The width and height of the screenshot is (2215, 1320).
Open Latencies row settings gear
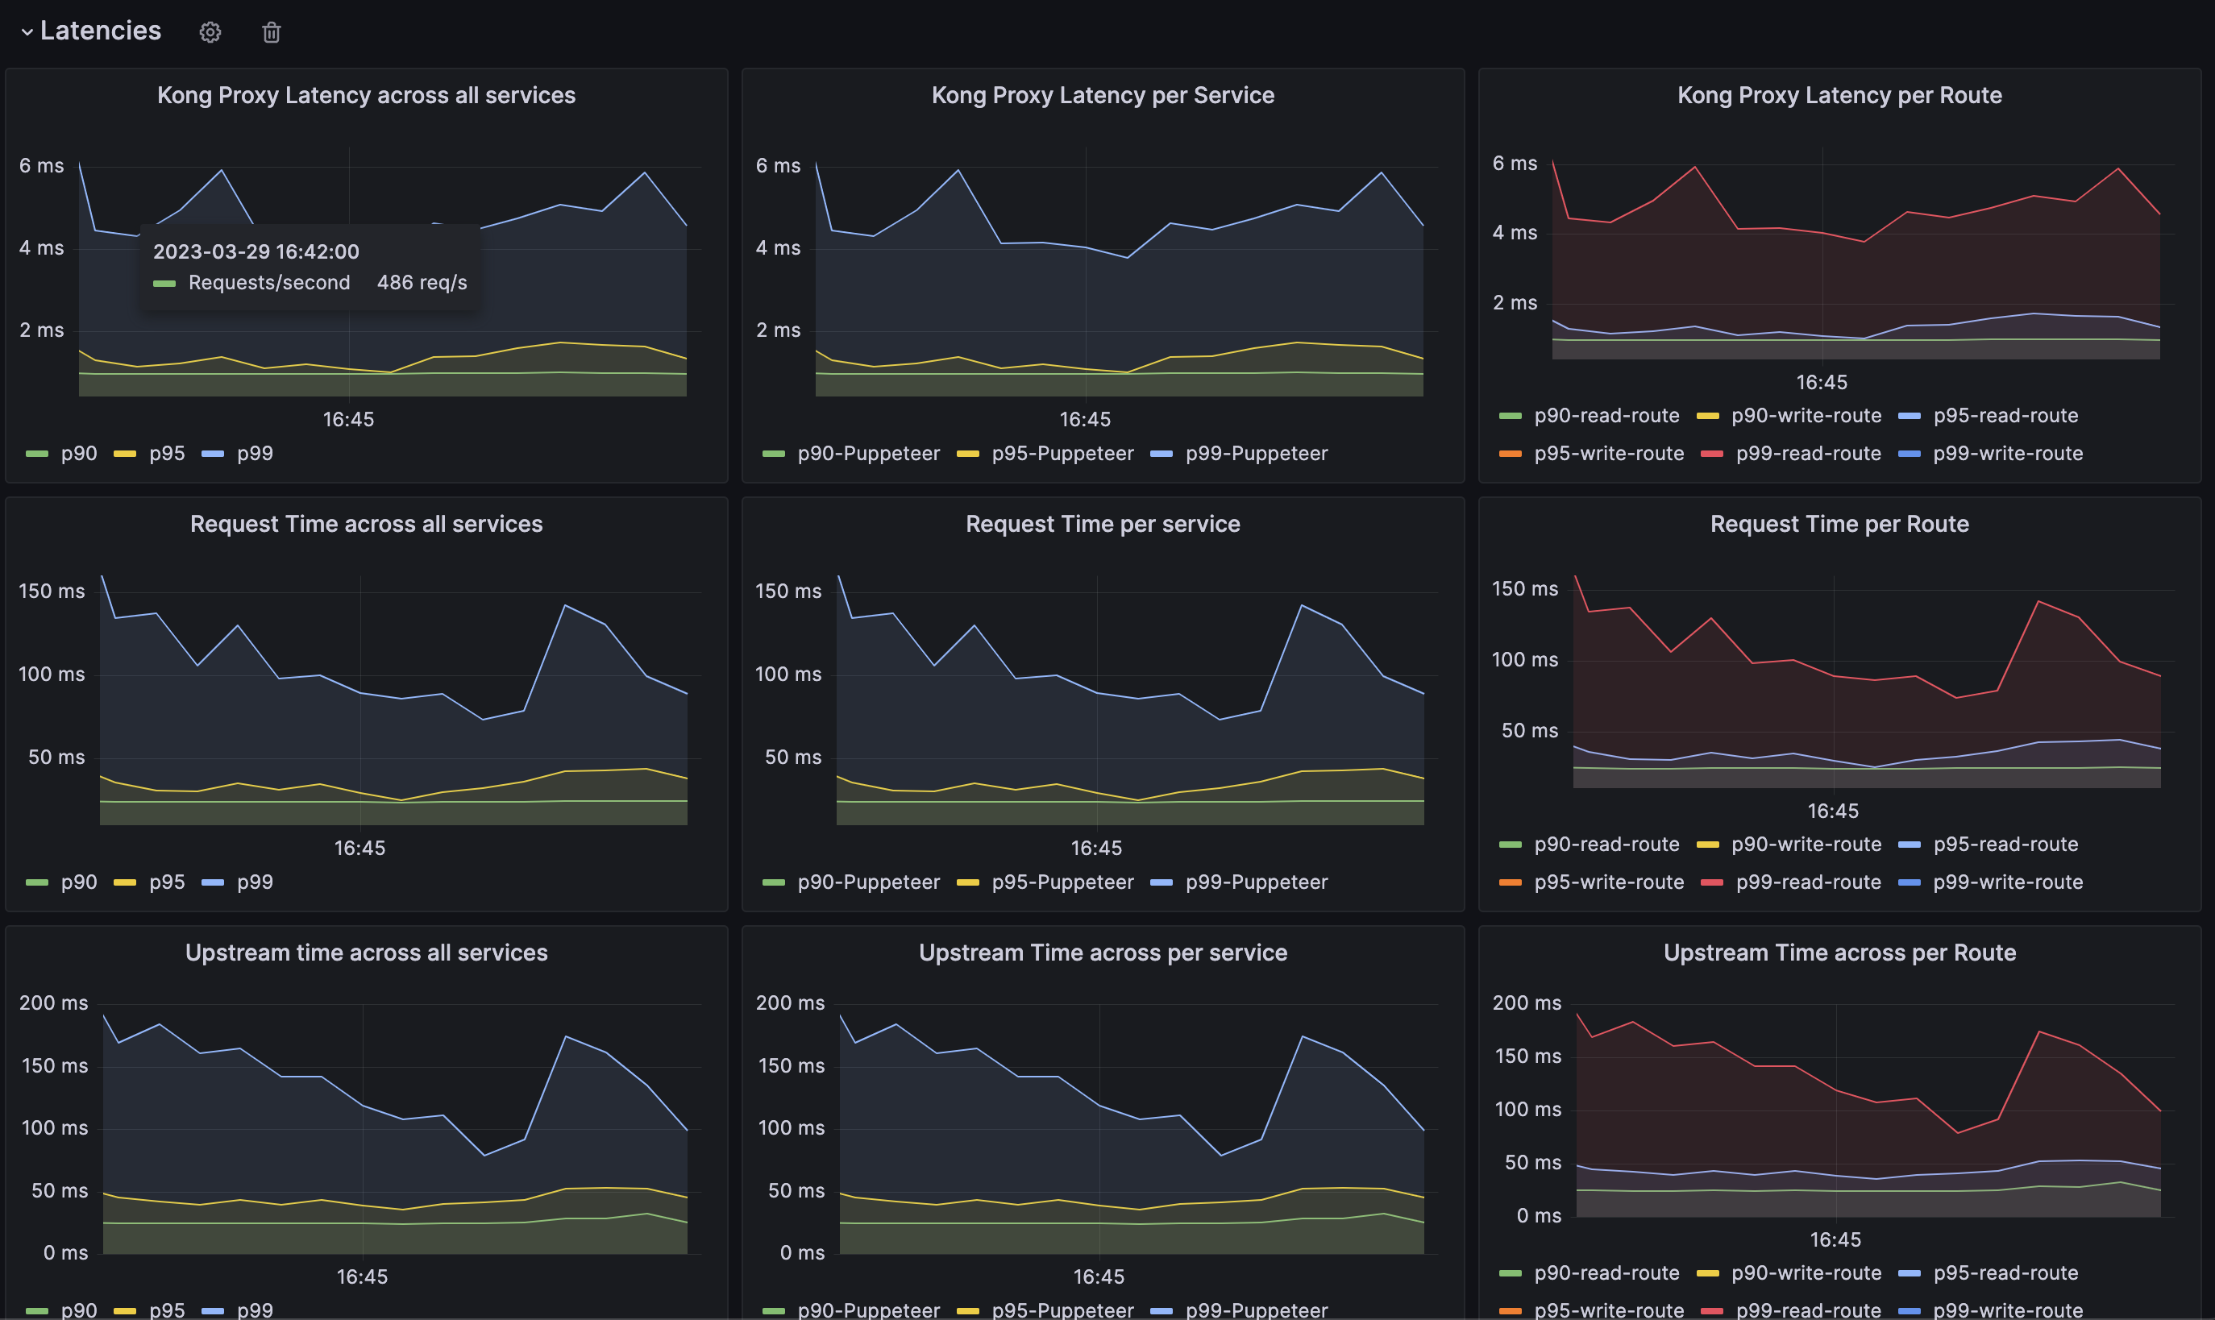pyautogui.click(x=210, y=32)
